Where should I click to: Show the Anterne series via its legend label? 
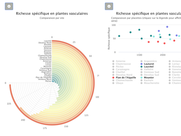pyautogui.click(x=120, y=61)
